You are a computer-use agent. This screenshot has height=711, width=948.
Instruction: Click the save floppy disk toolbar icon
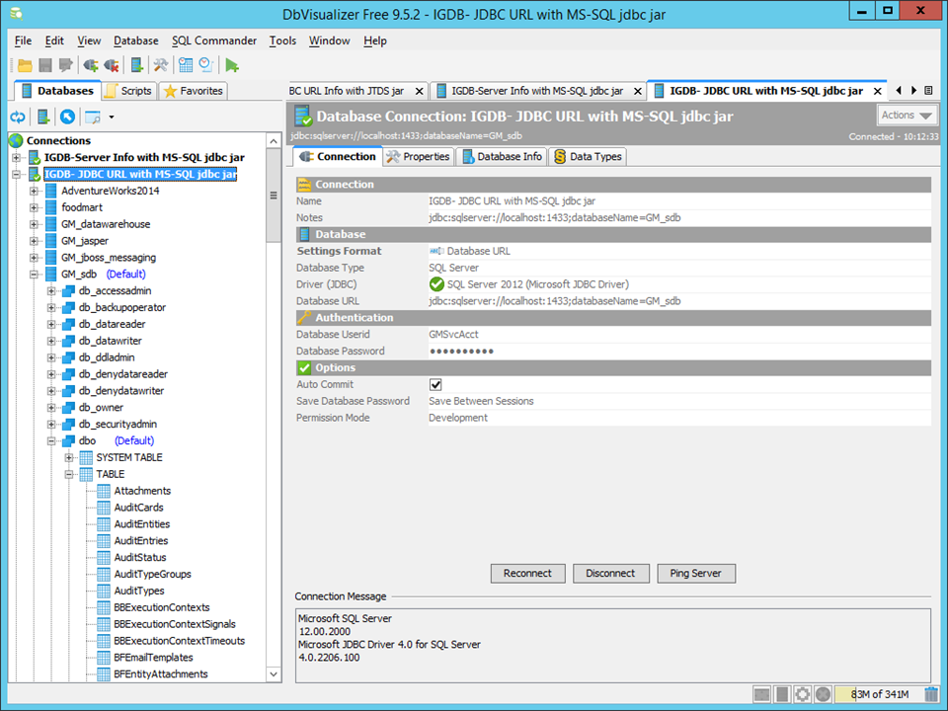(x=45, y=65)
